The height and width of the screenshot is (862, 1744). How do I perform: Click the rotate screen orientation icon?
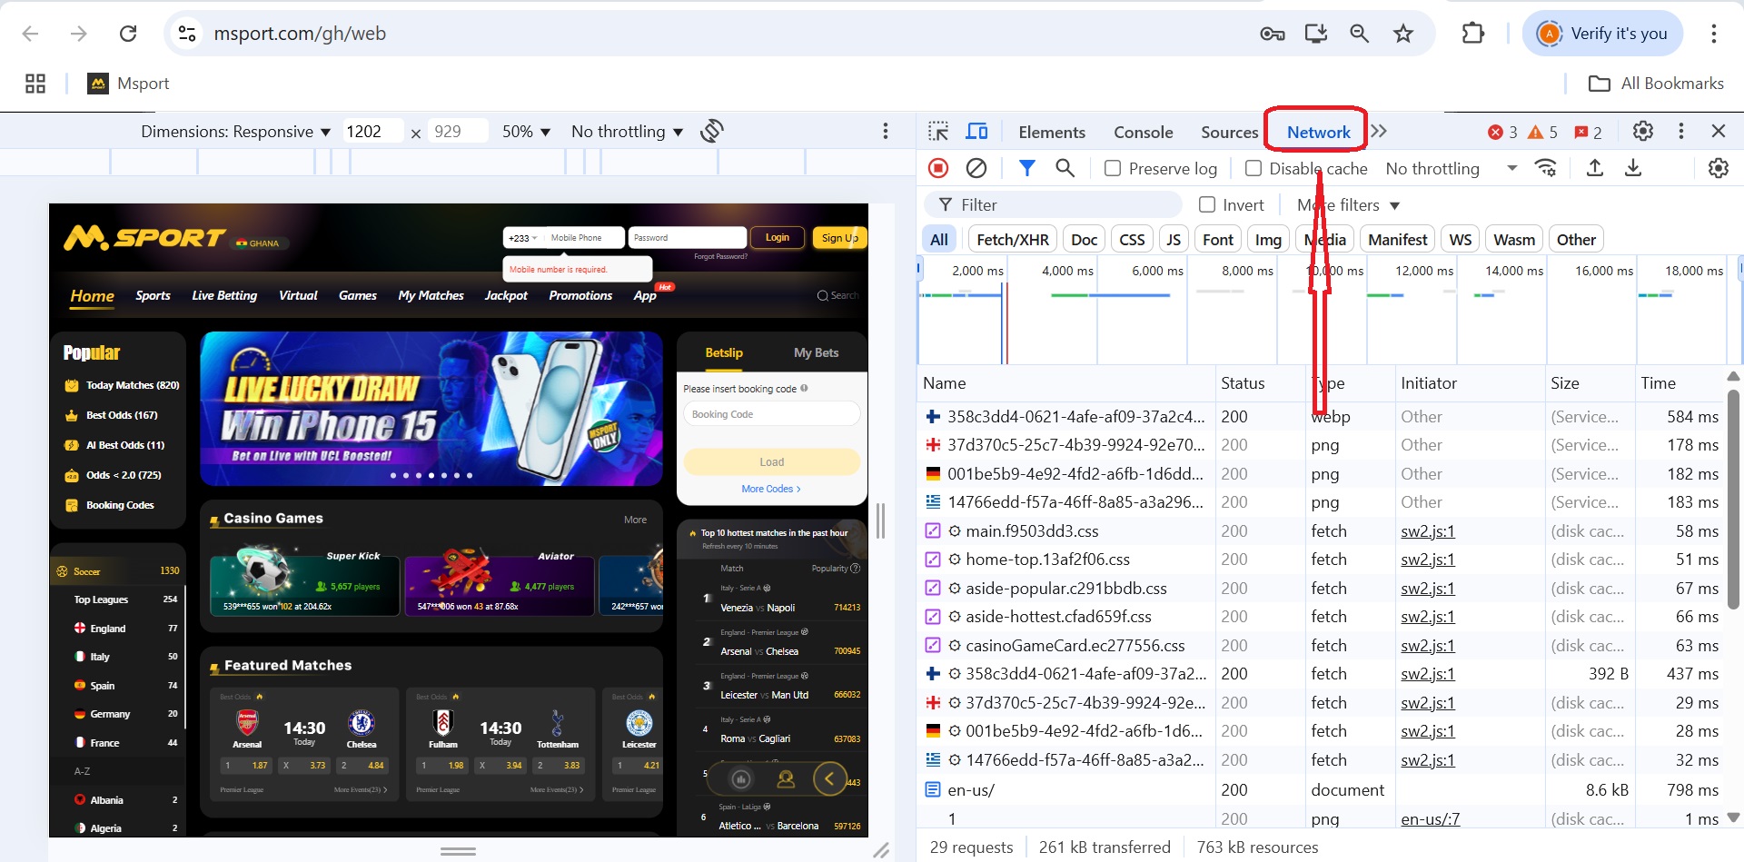712,132
